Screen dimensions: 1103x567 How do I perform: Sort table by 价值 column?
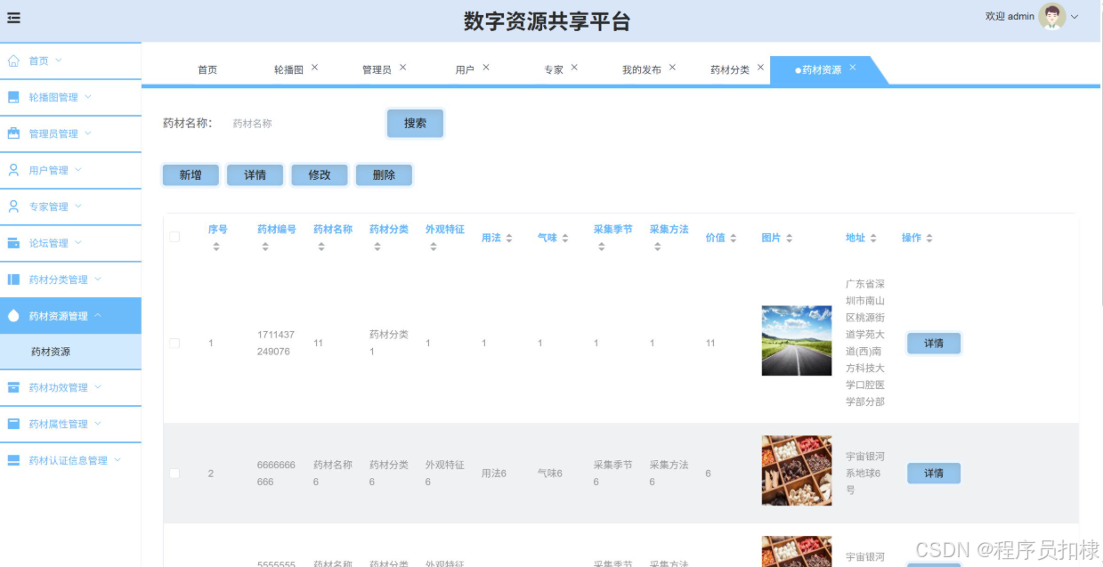point(734,239)
